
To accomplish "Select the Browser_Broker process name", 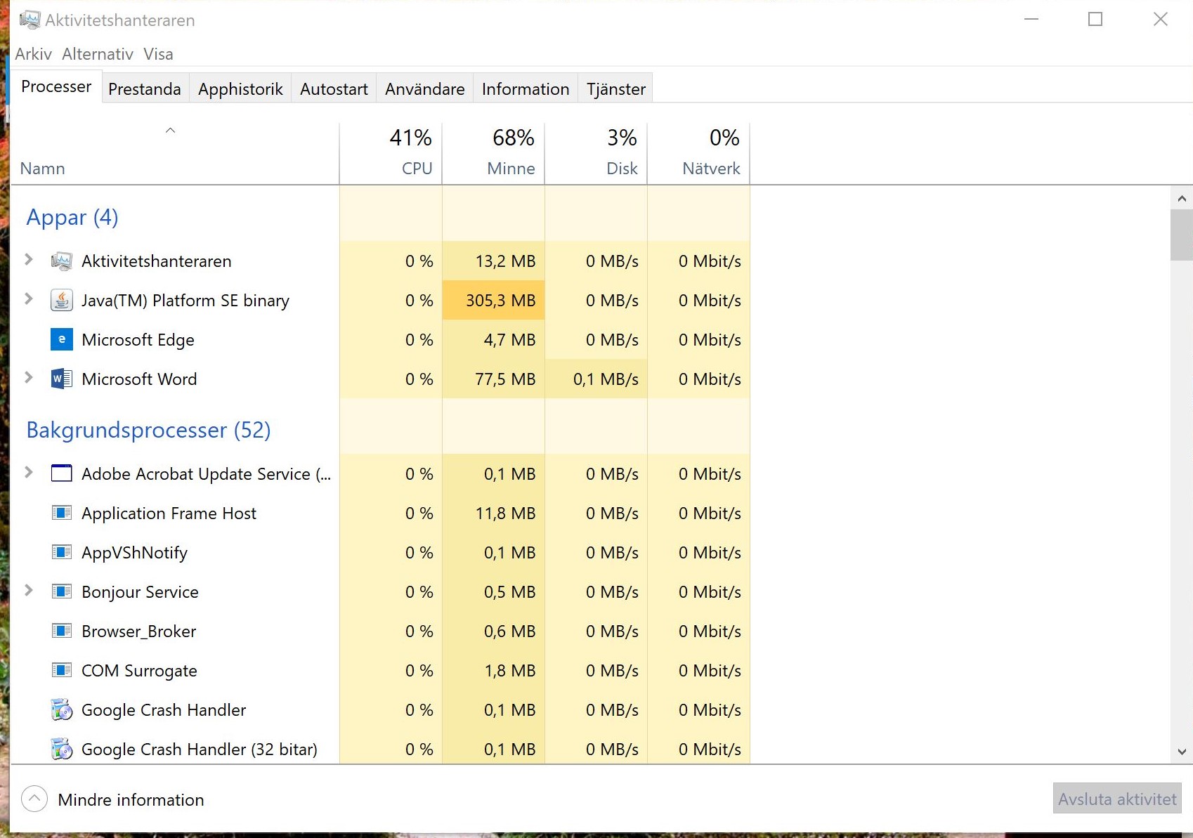I will tap(138, 631).
